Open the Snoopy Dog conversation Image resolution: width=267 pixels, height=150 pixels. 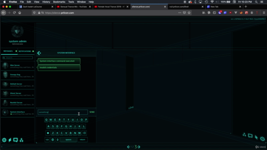pyautogui.click(x=18, y=75)
